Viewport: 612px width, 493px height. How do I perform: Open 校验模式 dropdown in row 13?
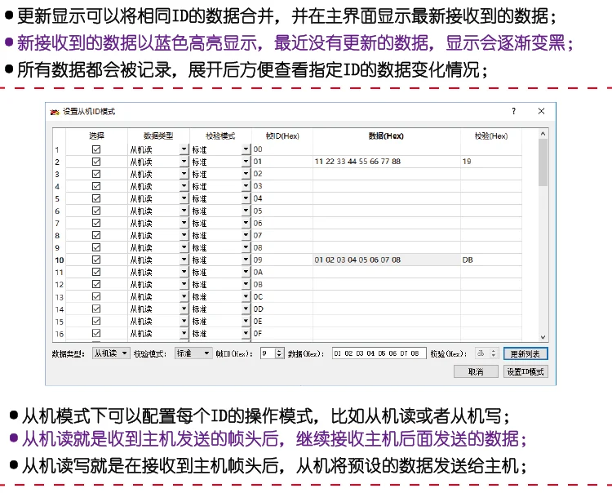pos(246,296)
